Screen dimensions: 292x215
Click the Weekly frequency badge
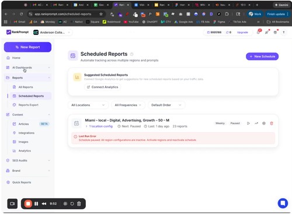220,123
